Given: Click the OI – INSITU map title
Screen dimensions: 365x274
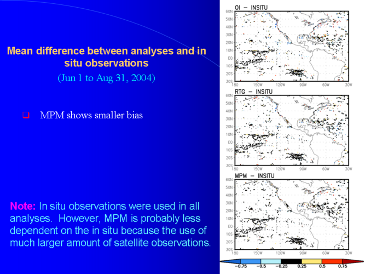Looking at the screenshot, I should [x=251, y=8].
